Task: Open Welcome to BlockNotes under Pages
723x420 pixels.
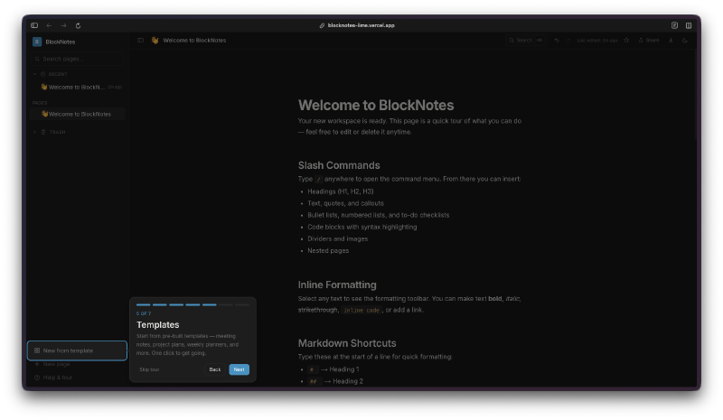Action: (78, 114)
